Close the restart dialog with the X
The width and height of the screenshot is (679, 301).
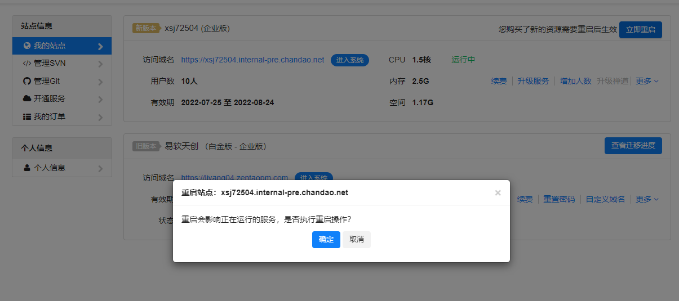(498, 193)
